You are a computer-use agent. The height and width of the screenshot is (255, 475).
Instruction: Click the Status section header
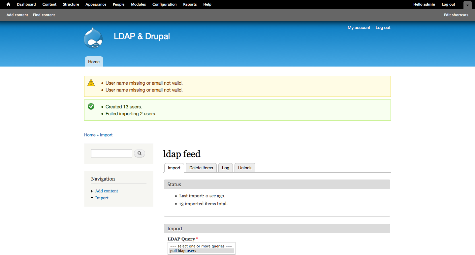[x=277, y=184]
